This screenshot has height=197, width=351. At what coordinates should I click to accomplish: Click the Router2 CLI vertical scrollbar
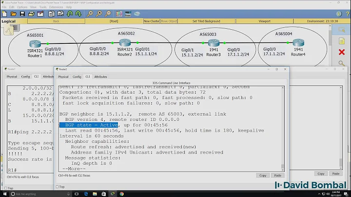point(282,128)
